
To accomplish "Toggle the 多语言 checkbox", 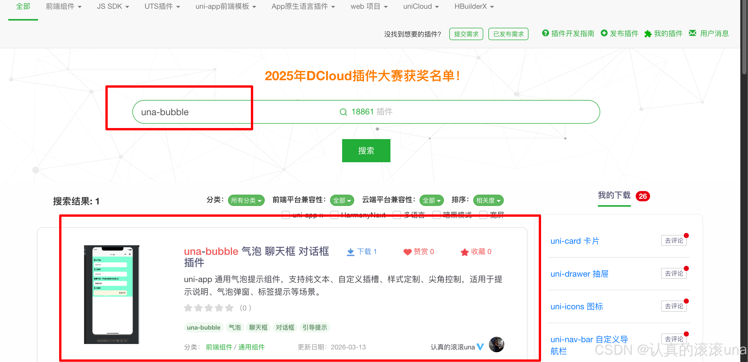I will click(397, 215).
